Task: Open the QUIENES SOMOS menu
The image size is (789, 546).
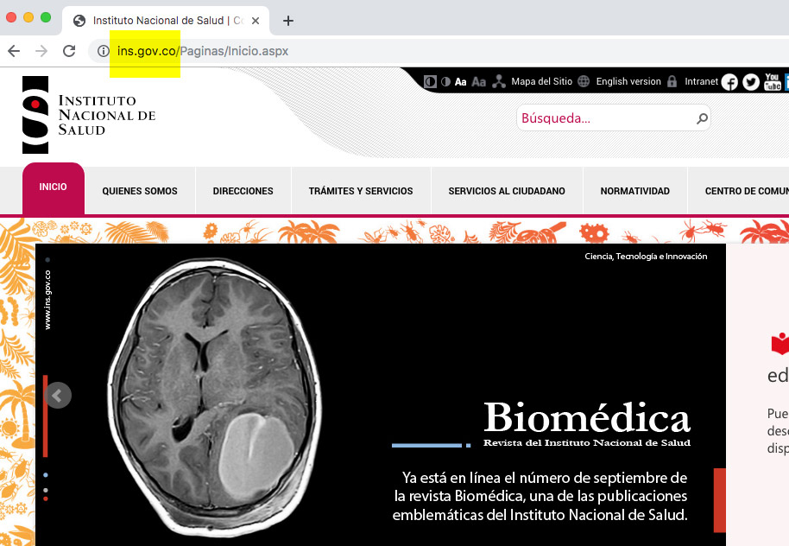Action: pos(140,191)
